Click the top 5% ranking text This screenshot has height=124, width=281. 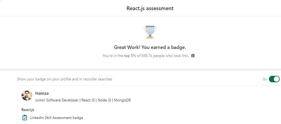(130, 56)
